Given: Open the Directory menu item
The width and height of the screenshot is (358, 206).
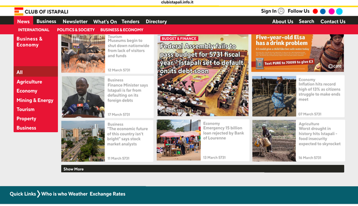Looking at the screenshot, I should 156,21.
